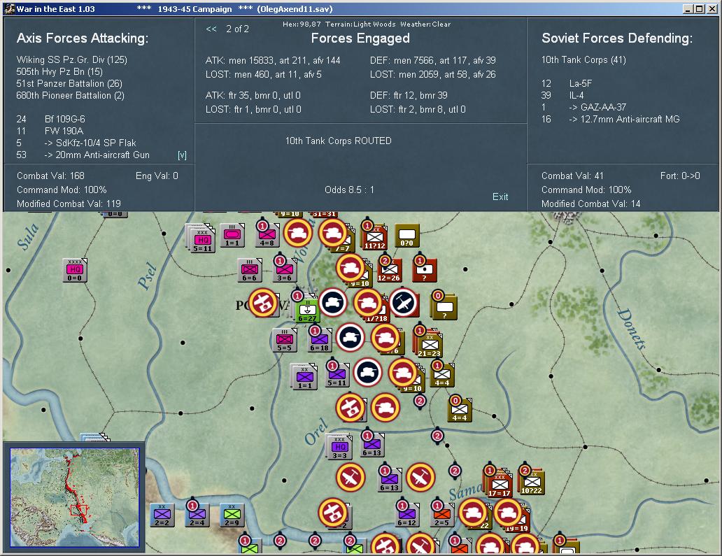This screenshot has width=722, height=556.
Task: Click the '12.7mm Anti-aircraft MG' row
Action: click(x=611, y=119)
